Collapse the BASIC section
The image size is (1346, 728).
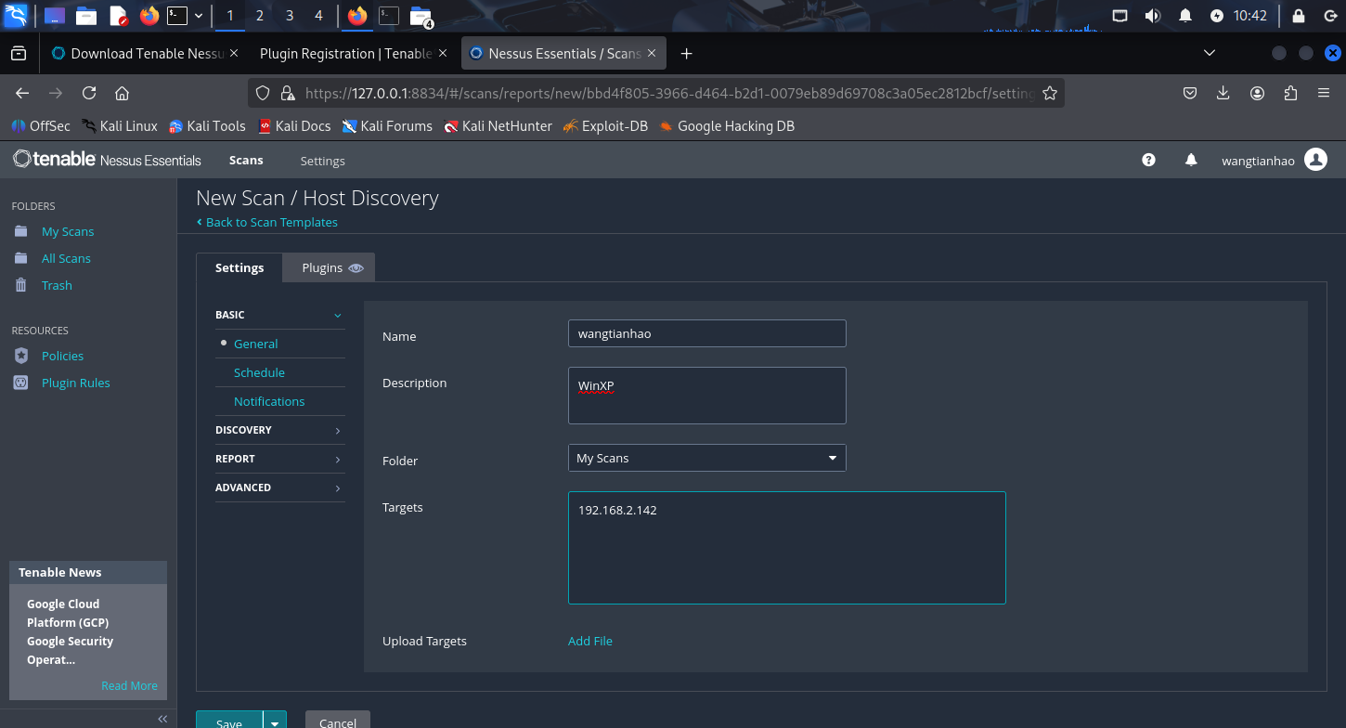(x=279, y=315)
